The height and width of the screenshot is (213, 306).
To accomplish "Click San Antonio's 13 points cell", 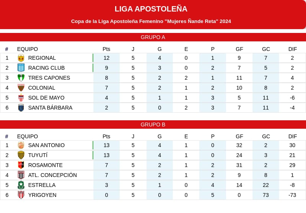I will click(x=107, y=145).
